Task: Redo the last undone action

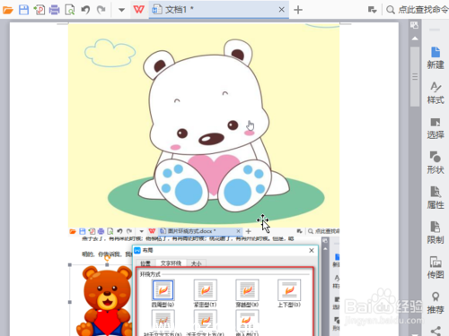Action: (x=101, y=10)
